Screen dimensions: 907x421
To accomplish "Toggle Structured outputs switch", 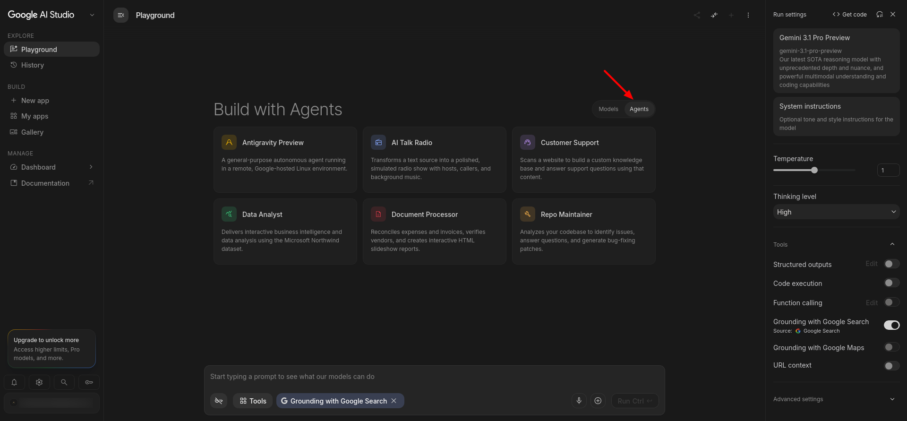I will pos(892,264).
